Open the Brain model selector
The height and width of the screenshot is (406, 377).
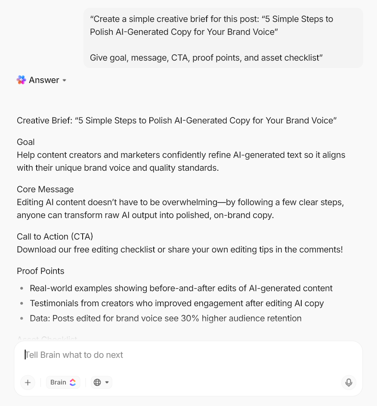click(63, 382)
